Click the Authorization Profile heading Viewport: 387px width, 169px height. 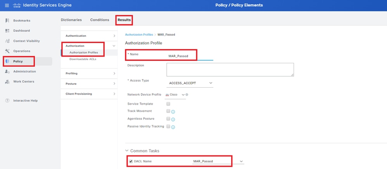[143, 43]
